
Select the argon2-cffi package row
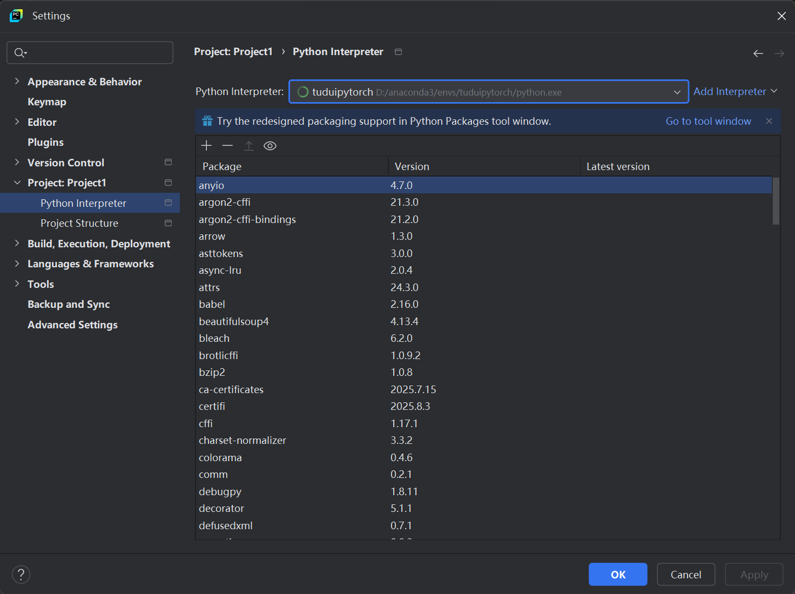(x=484, y=202)
